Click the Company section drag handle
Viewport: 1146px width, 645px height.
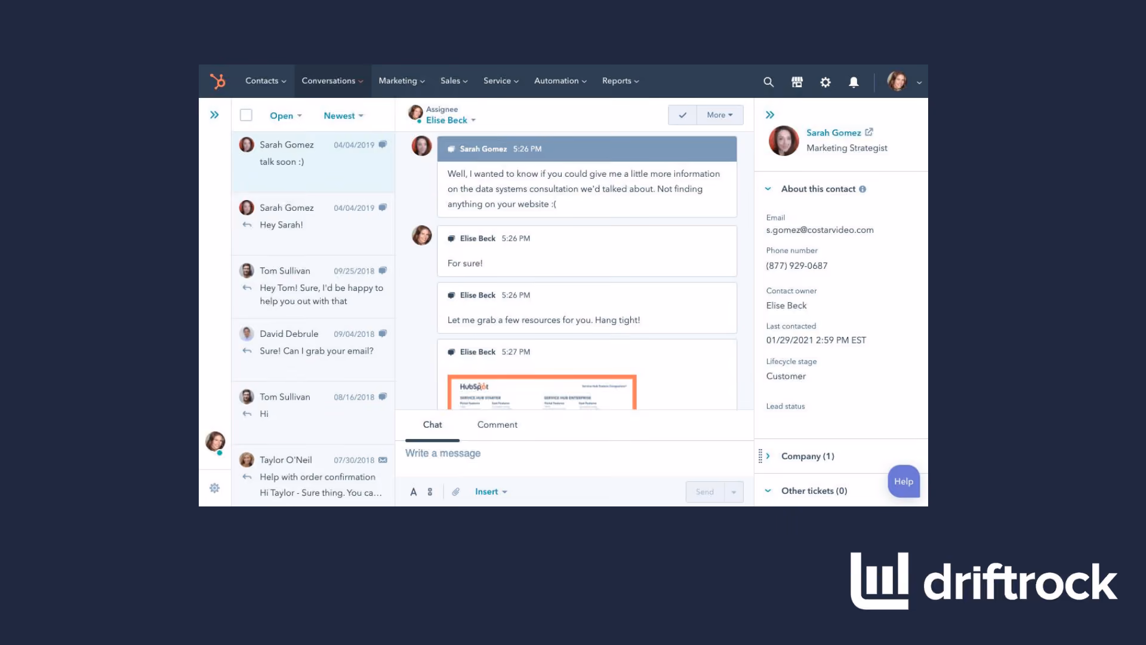point(760,456)
